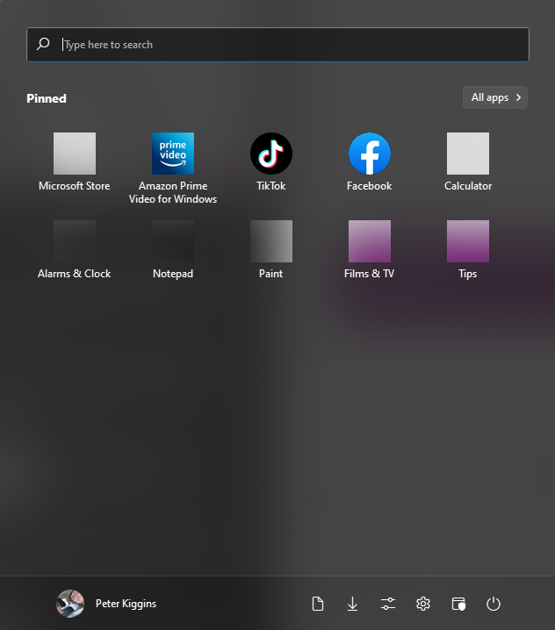
Task: Open the Facebook pinned app
Action: click(x=369, y=162)
